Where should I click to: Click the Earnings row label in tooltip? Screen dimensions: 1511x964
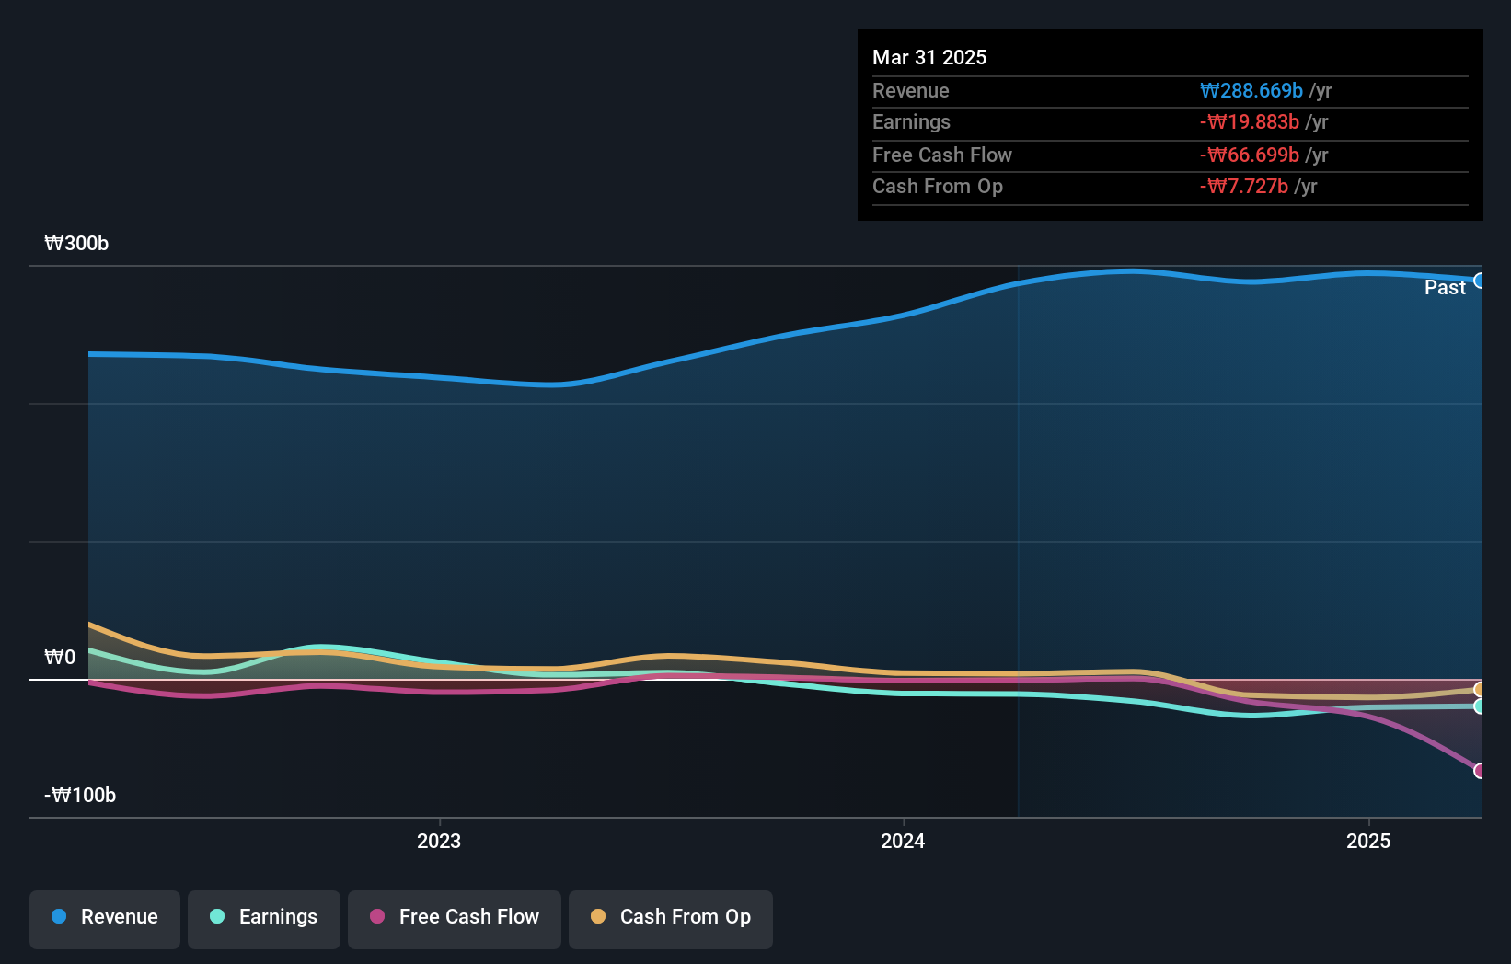(x=911, y=121)
